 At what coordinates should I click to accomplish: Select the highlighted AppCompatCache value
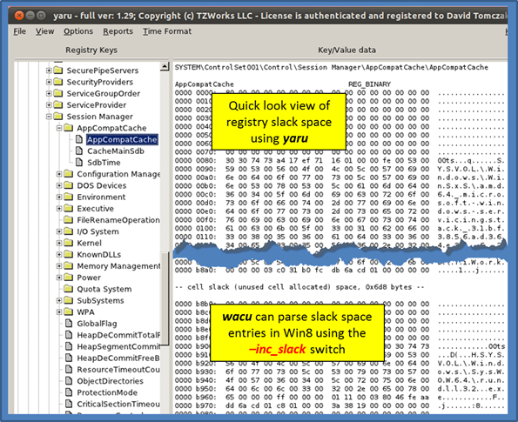pyautogui.click(x=122, y=139)
